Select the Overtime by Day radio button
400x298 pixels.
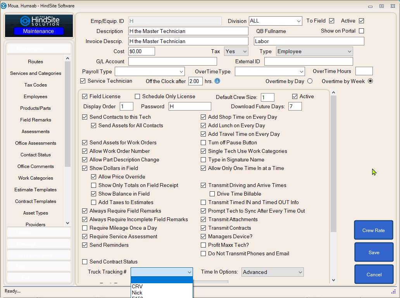tap(310, 81)
